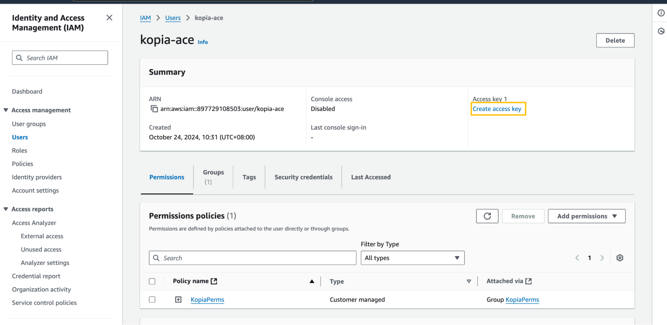
Task: Switch to the Permissions tab
Action: [167, 177]
